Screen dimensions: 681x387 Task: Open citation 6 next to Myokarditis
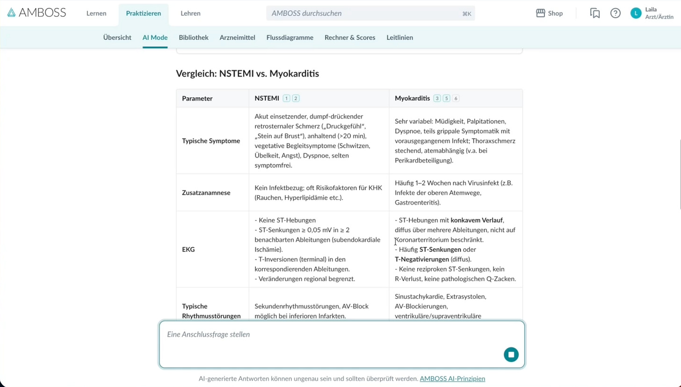pyautogui.click(x=456, y=98)
